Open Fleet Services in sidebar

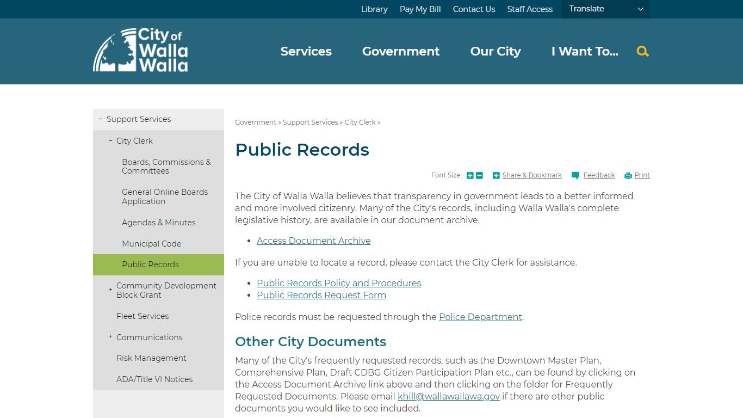click(x=143, y=316)
